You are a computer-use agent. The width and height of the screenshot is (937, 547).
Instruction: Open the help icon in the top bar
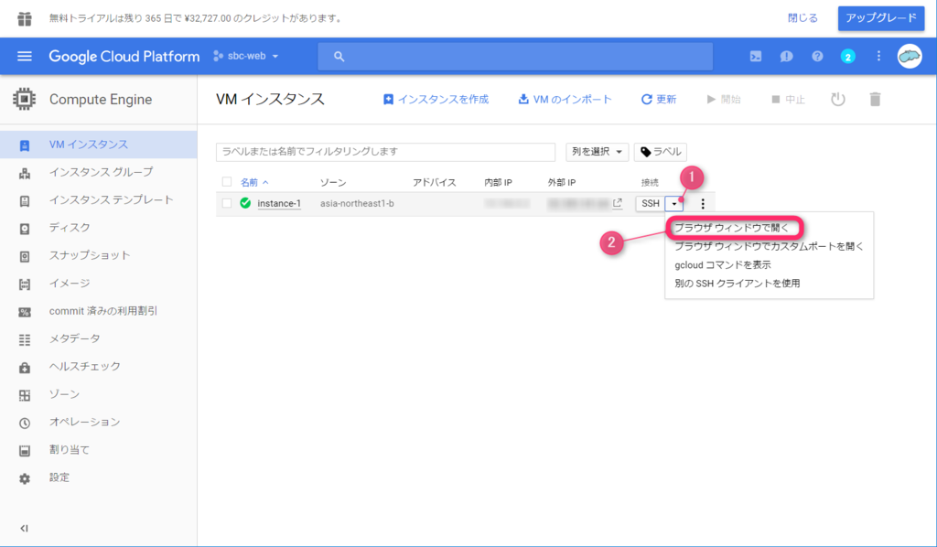pos(815,56)
